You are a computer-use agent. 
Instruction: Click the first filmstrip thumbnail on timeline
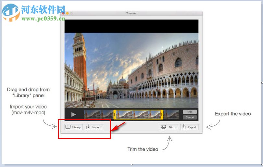tap(93, 114)
